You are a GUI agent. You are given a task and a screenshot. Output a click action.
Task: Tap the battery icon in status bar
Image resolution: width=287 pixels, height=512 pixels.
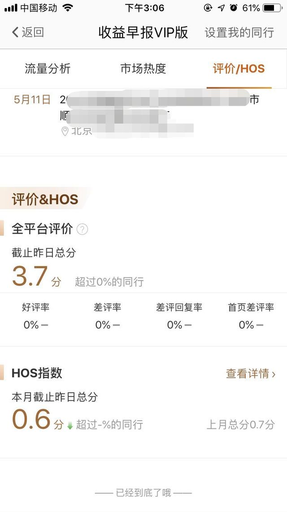point(273,8)
